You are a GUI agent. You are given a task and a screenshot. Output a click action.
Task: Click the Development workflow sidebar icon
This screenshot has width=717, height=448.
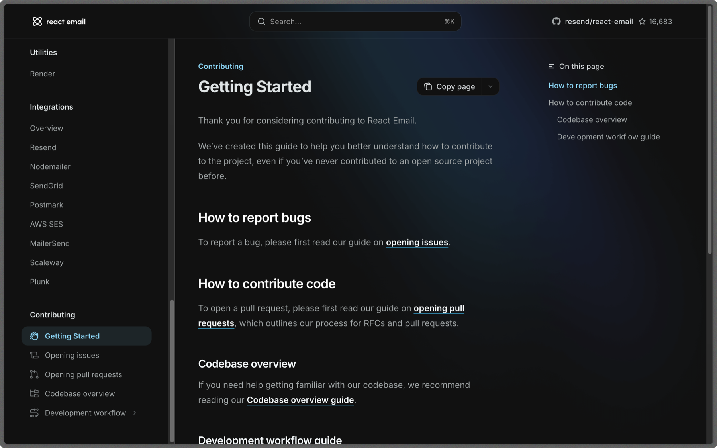[x=34, y=413]
